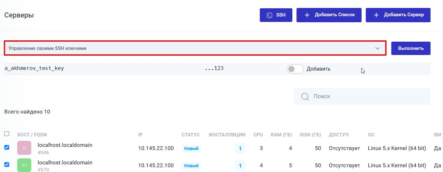Open localhost.localdomain host of server #570

pos(65,162)
